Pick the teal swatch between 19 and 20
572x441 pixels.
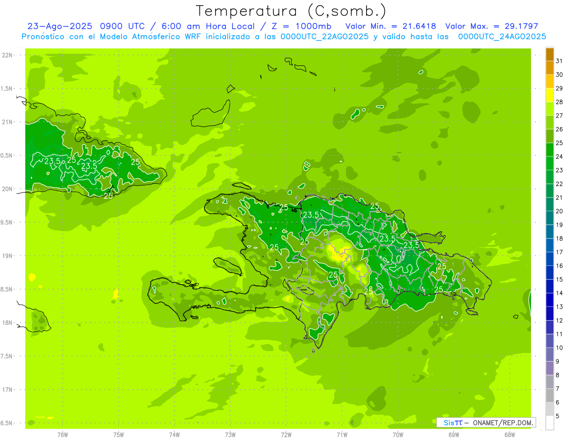tap(550, 218)
